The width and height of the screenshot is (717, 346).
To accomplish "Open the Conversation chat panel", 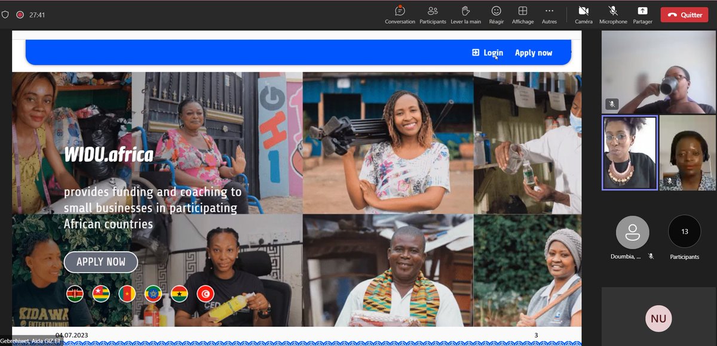I will pos(400,15).
